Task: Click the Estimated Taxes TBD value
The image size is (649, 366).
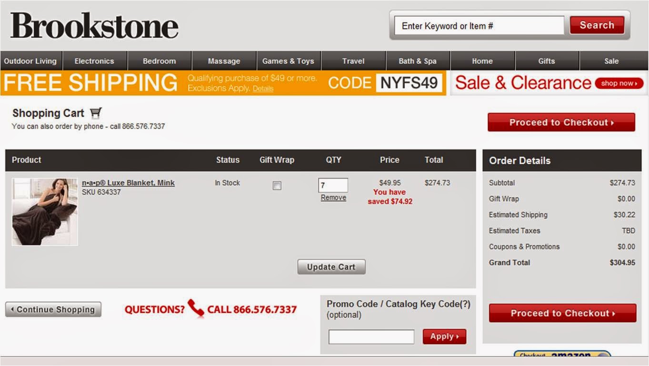Action: click(629, 231)
